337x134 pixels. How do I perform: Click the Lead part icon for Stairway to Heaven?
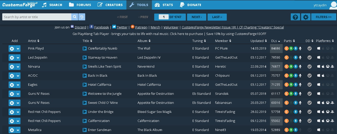pos(286,58)
